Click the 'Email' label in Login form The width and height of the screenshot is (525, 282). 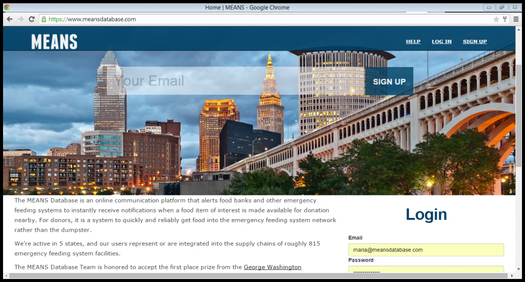(x=355, y=238)
